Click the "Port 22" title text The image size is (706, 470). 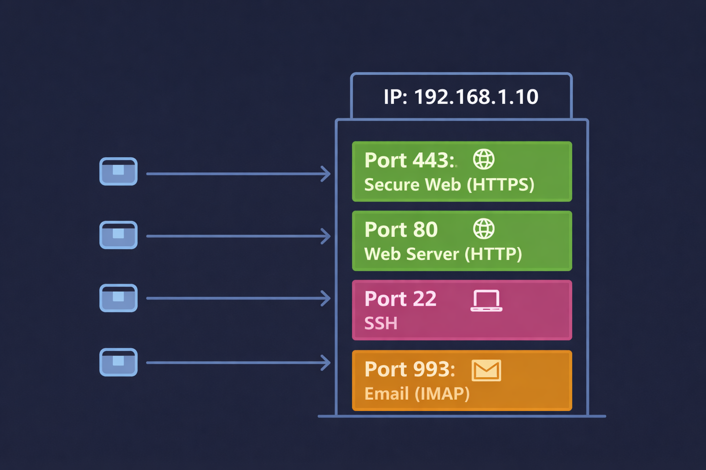click(400, 299)
